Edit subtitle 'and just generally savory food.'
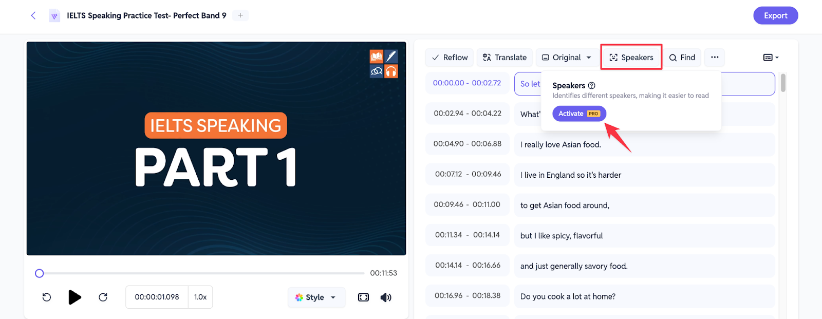The image size is (822, 319). 645,266
